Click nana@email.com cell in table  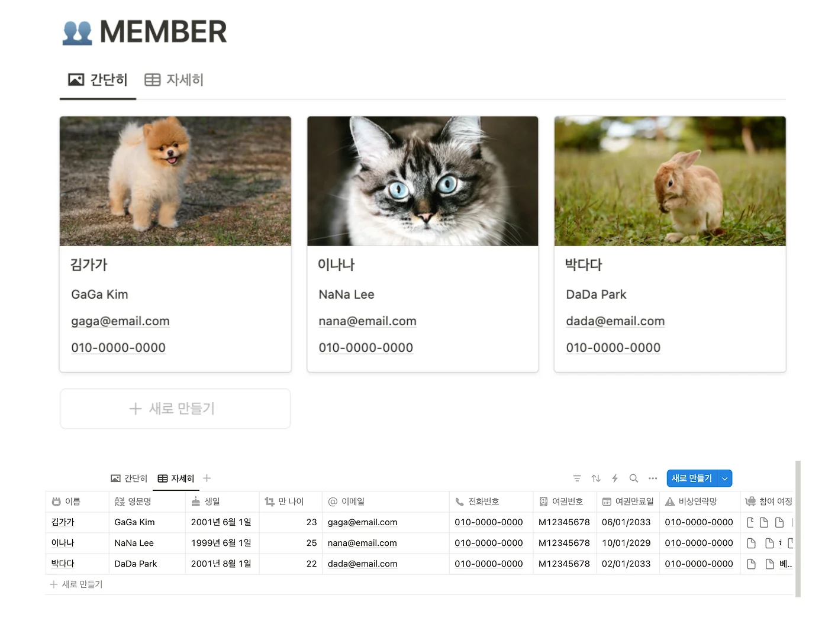(x=385, y=543)
